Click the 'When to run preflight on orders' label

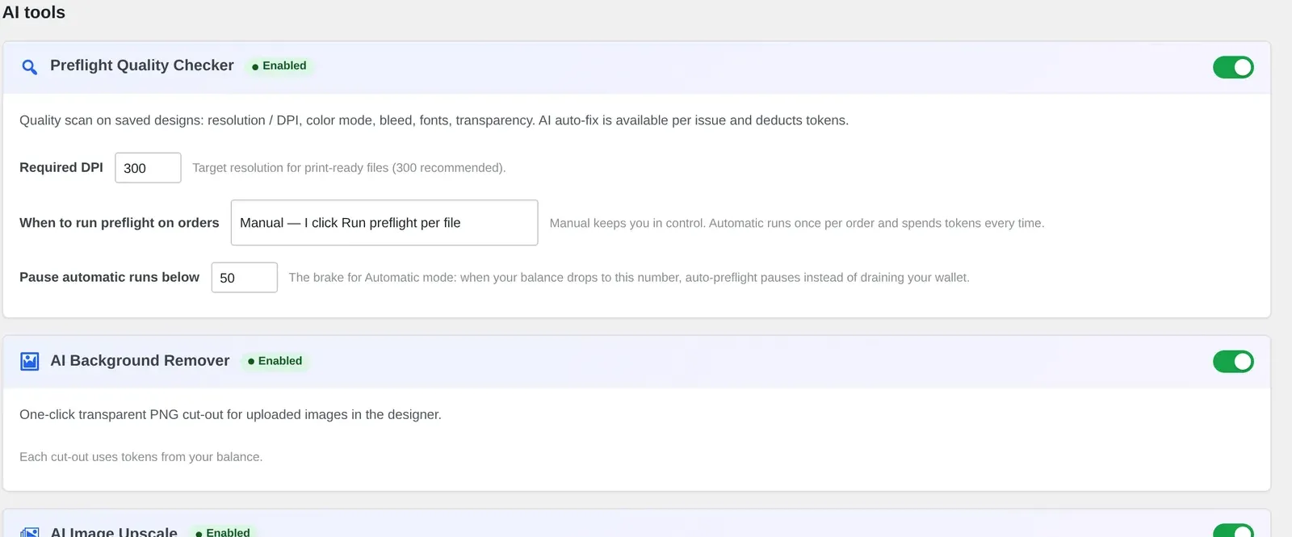[120, 223]
